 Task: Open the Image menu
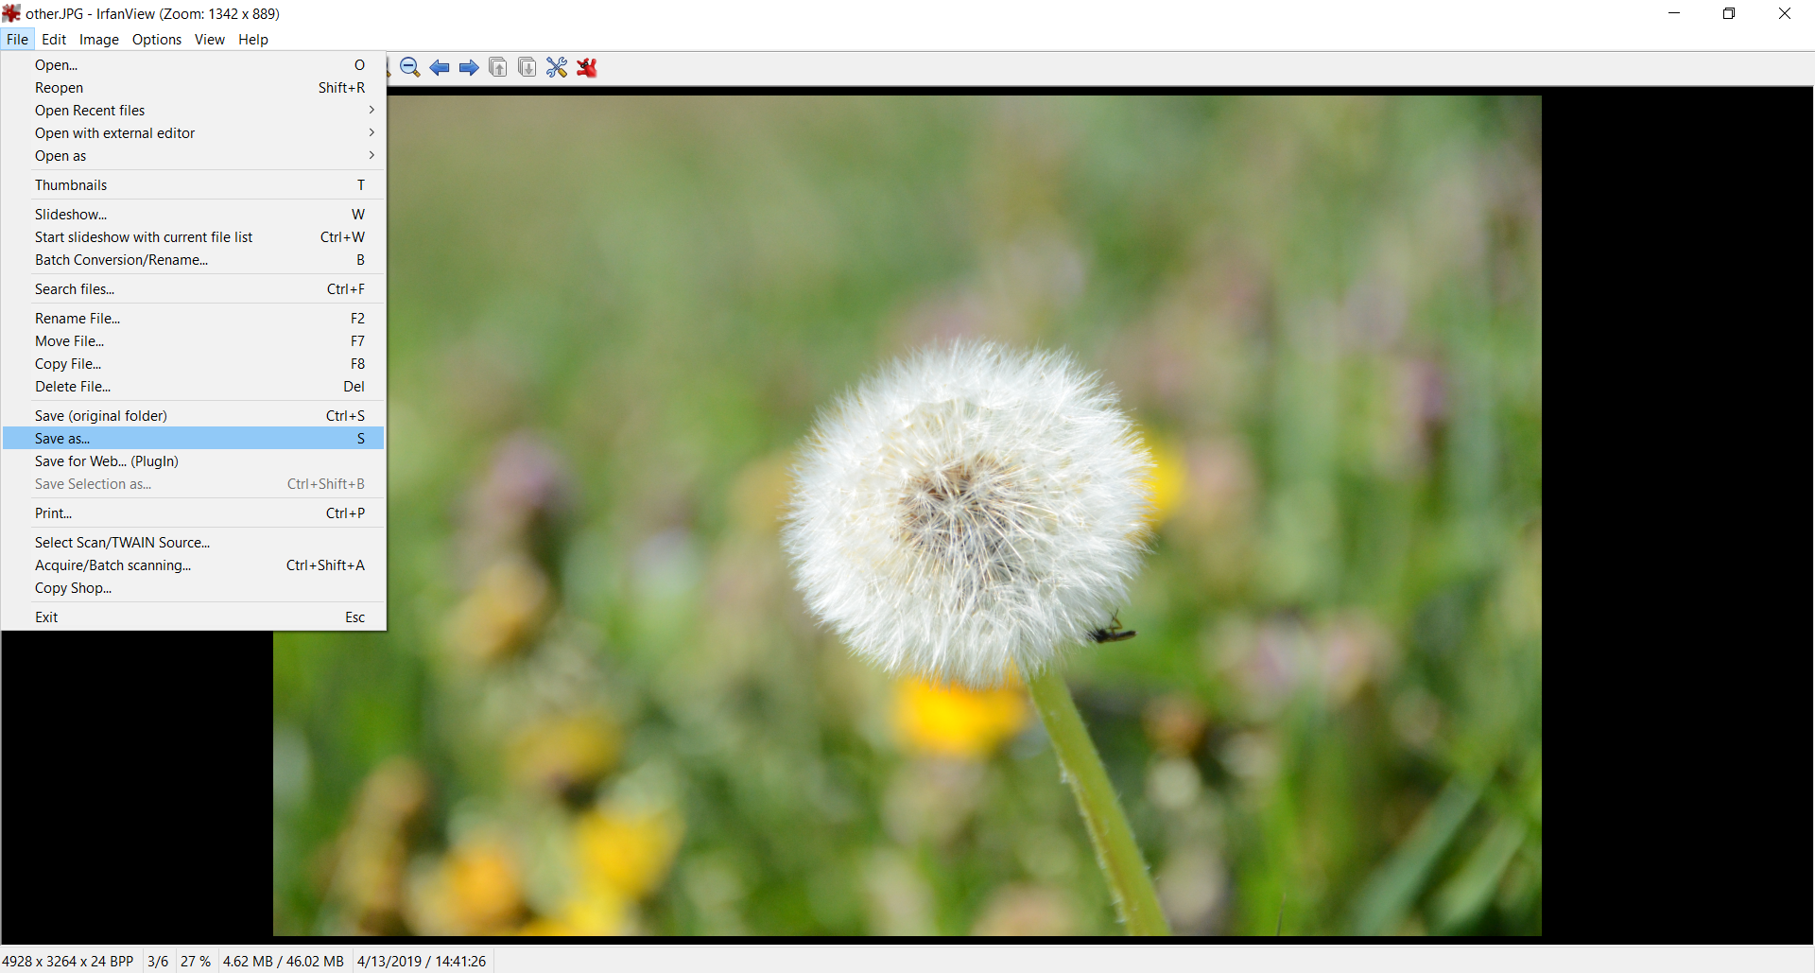pos(98,40)
